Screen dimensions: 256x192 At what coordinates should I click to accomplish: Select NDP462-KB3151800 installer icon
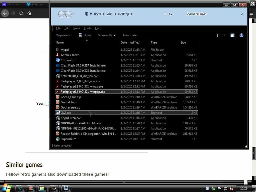point(58,128)
